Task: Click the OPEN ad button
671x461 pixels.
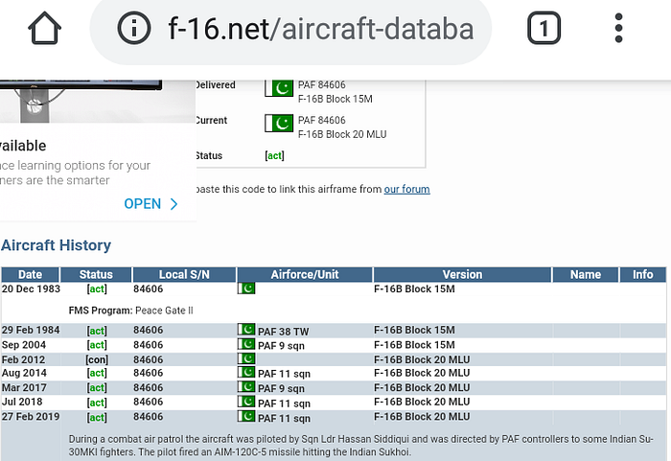Action: pyautogui.click(x=143, y=204)
